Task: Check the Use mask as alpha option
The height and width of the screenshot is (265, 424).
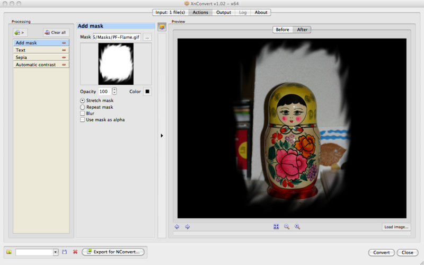Action: tap(82, 120)
